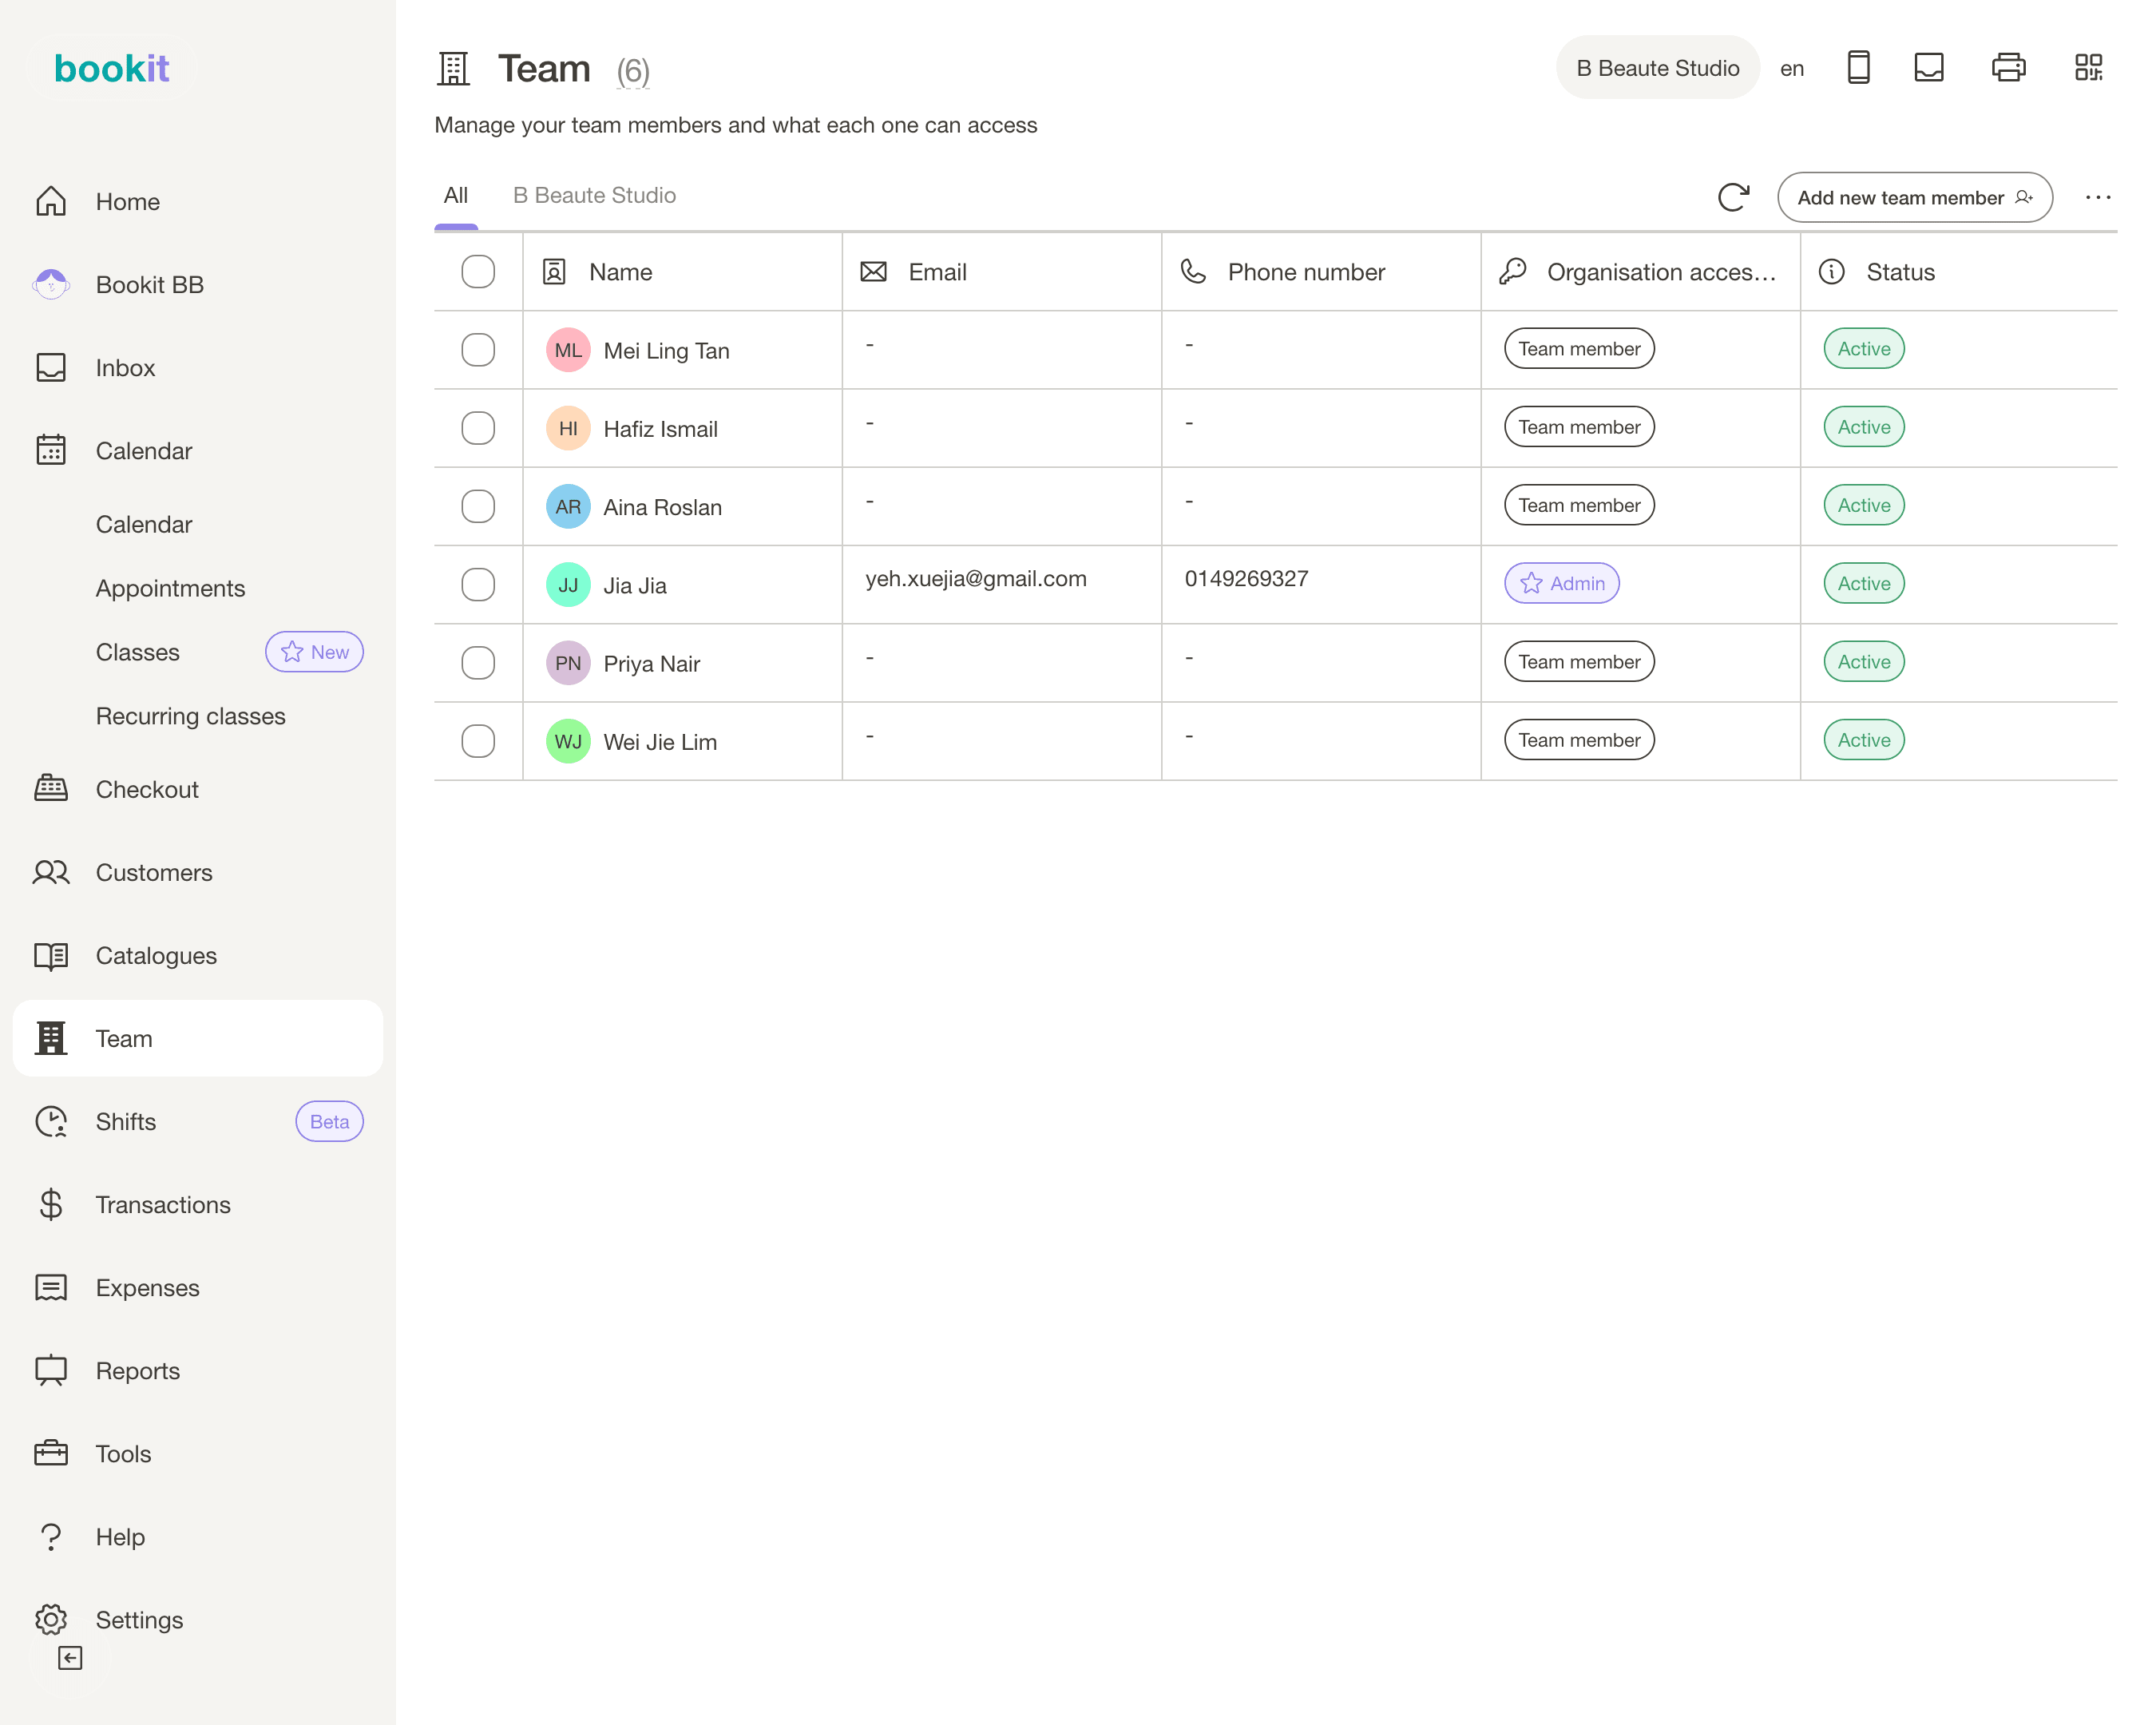This screenshot has width=2156, height=1725.
Task: Click Active status for Hafiz Ismail
Action: tap(1863, 427)
